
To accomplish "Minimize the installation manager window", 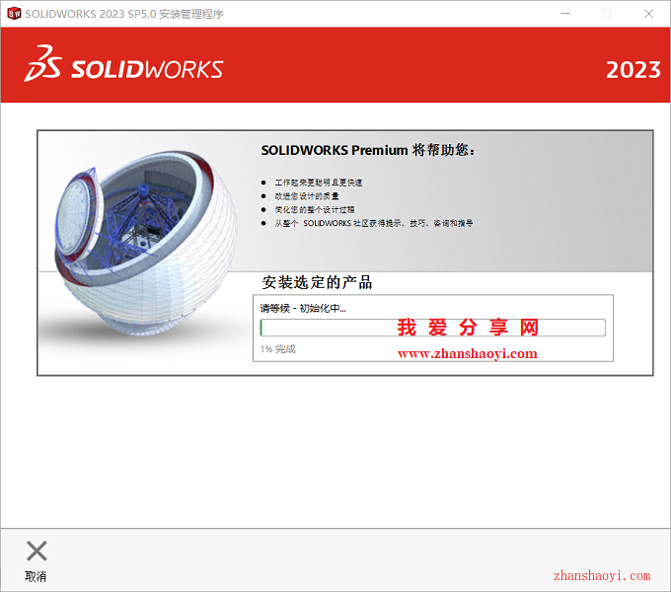I will pyautogui.click(x=565, y=14).
